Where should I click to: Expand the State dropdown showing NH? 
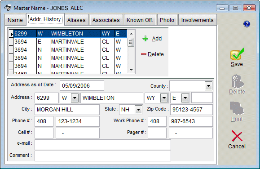[138, 110]
